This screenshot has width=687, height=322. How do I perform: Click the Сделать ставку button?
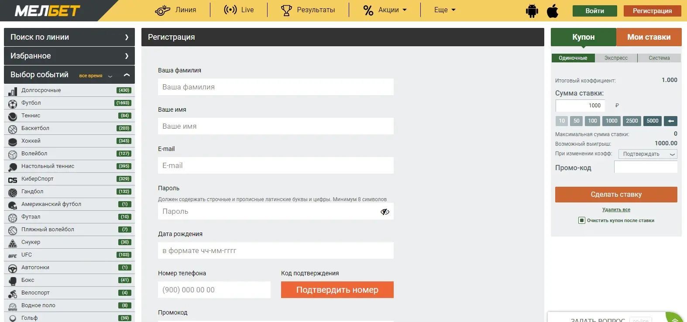pos(616,195)
